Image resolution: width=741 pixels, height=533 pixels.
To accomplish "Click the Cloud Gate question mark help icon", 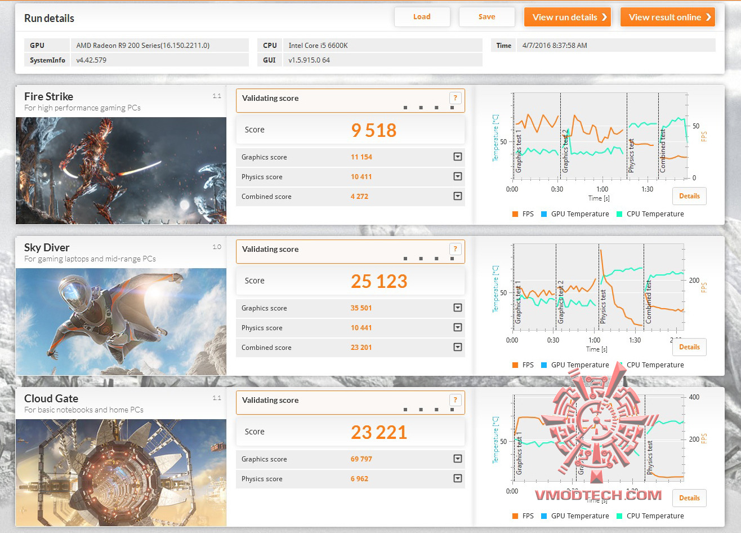I will click(x=456, y=400).
